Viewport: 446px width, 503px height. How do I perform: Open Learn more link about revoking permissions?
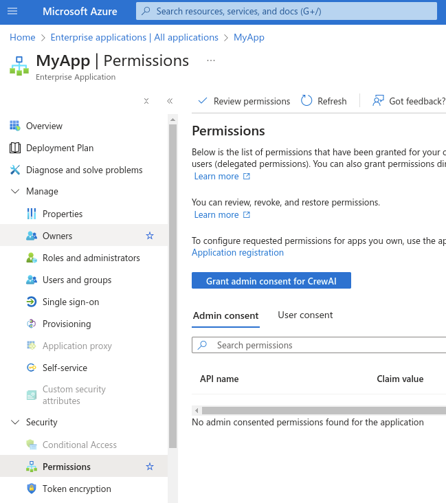coord(222,214)
